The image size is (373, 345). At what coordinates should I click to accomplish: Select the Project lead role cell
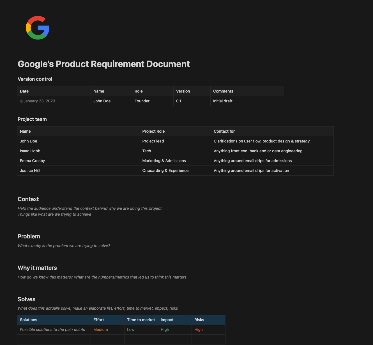coord(175,141)
